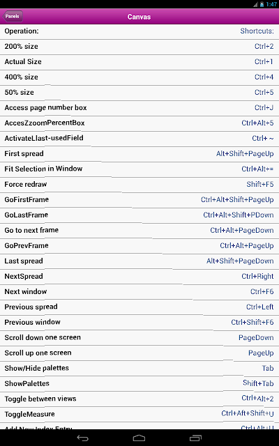Screen dimensions: 279x446
Task: Tap the battery status icon
Action: tap(262, 4)
